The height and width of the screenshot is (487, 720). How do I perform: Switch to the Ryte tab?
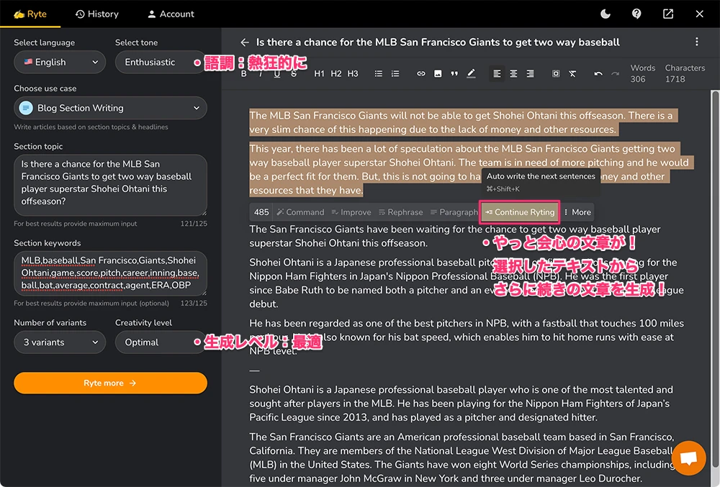point(30,14)
